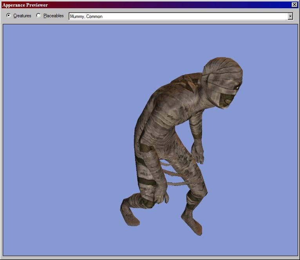Select the Creatures radio button

[x=9, y=16]
